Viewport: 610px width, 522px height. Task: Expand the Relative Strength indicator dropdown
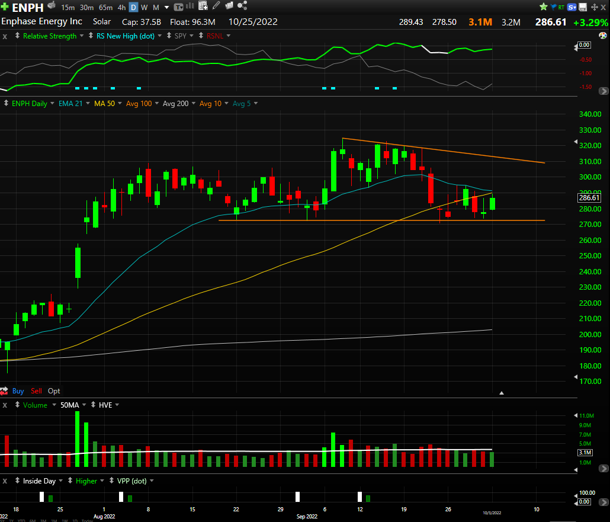pyautogui.click(x=82, y=36)
